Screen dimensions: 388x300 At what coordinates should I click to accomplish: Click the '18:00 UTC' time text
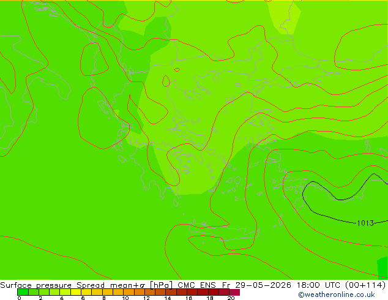(x=319, y=285)
